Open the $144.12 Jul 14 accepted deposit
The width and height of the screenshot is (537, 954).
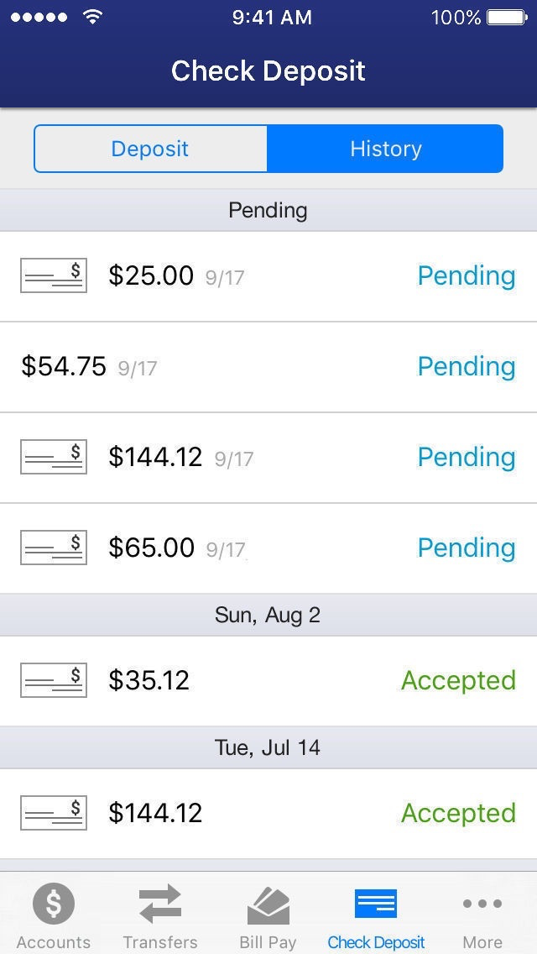click(x=268, y=814)
